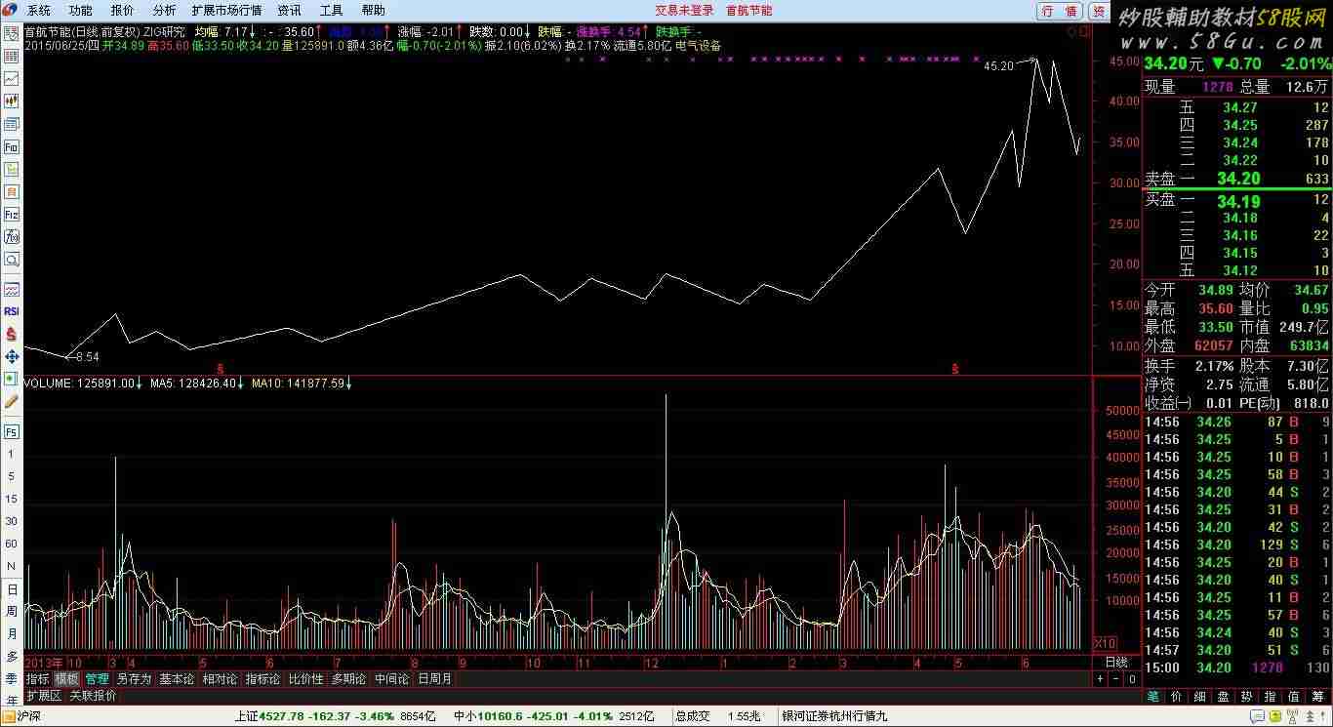This screenshot has width=1333, height=727.
Task: Open the intraday line chart icon
Action: pyautogui.click(x=12, y=78)
